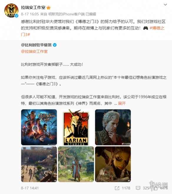Open the silver-haired character image
The width and height of the screenshot is (172, 194).
point(113,127)
